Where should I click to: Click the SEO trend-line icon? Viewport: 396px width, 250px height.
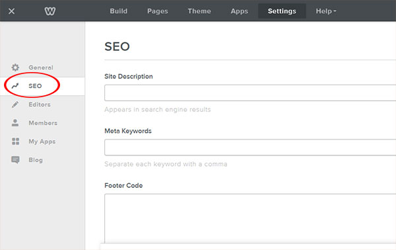15,86
